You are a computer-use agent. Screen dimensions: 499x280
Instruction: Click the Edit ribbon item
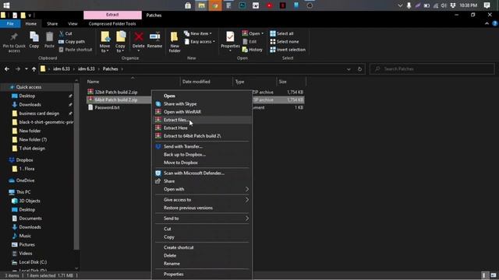pos(249,41)
